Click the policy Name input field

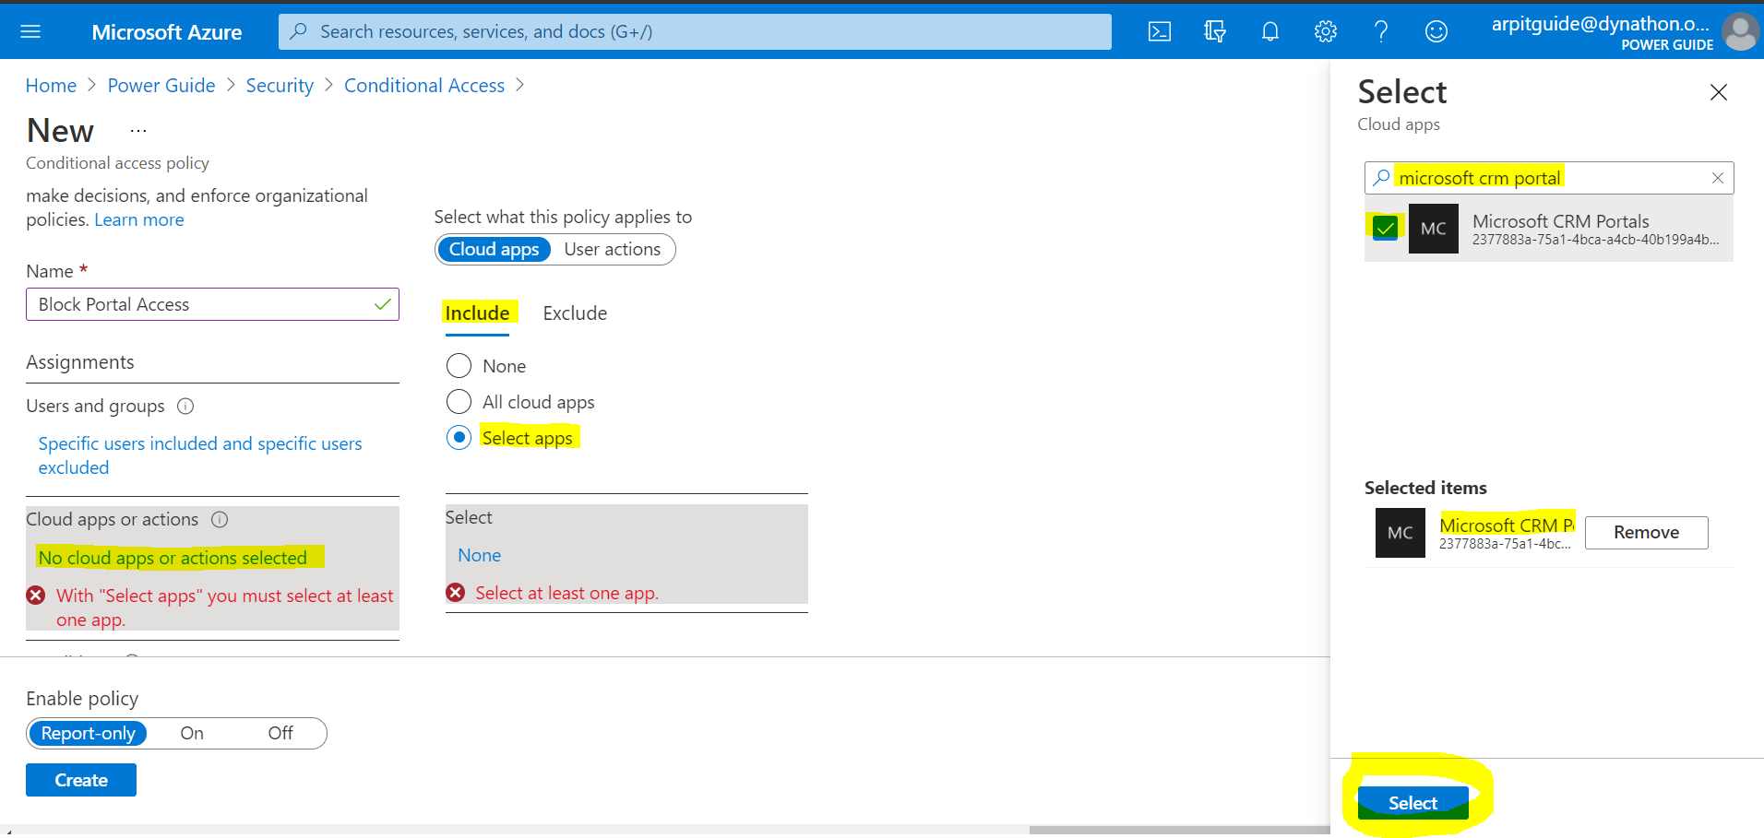(212, 304)
